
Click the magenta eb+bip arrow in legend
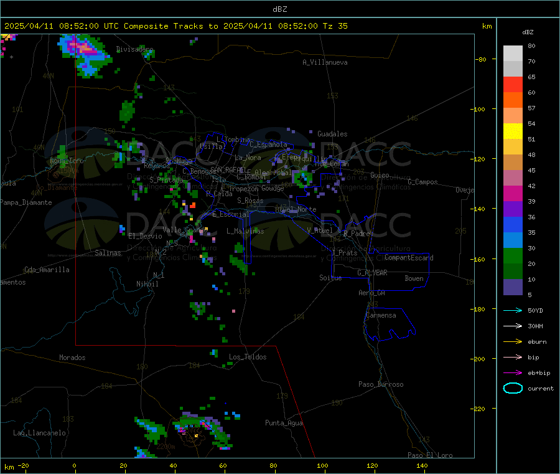513,373
